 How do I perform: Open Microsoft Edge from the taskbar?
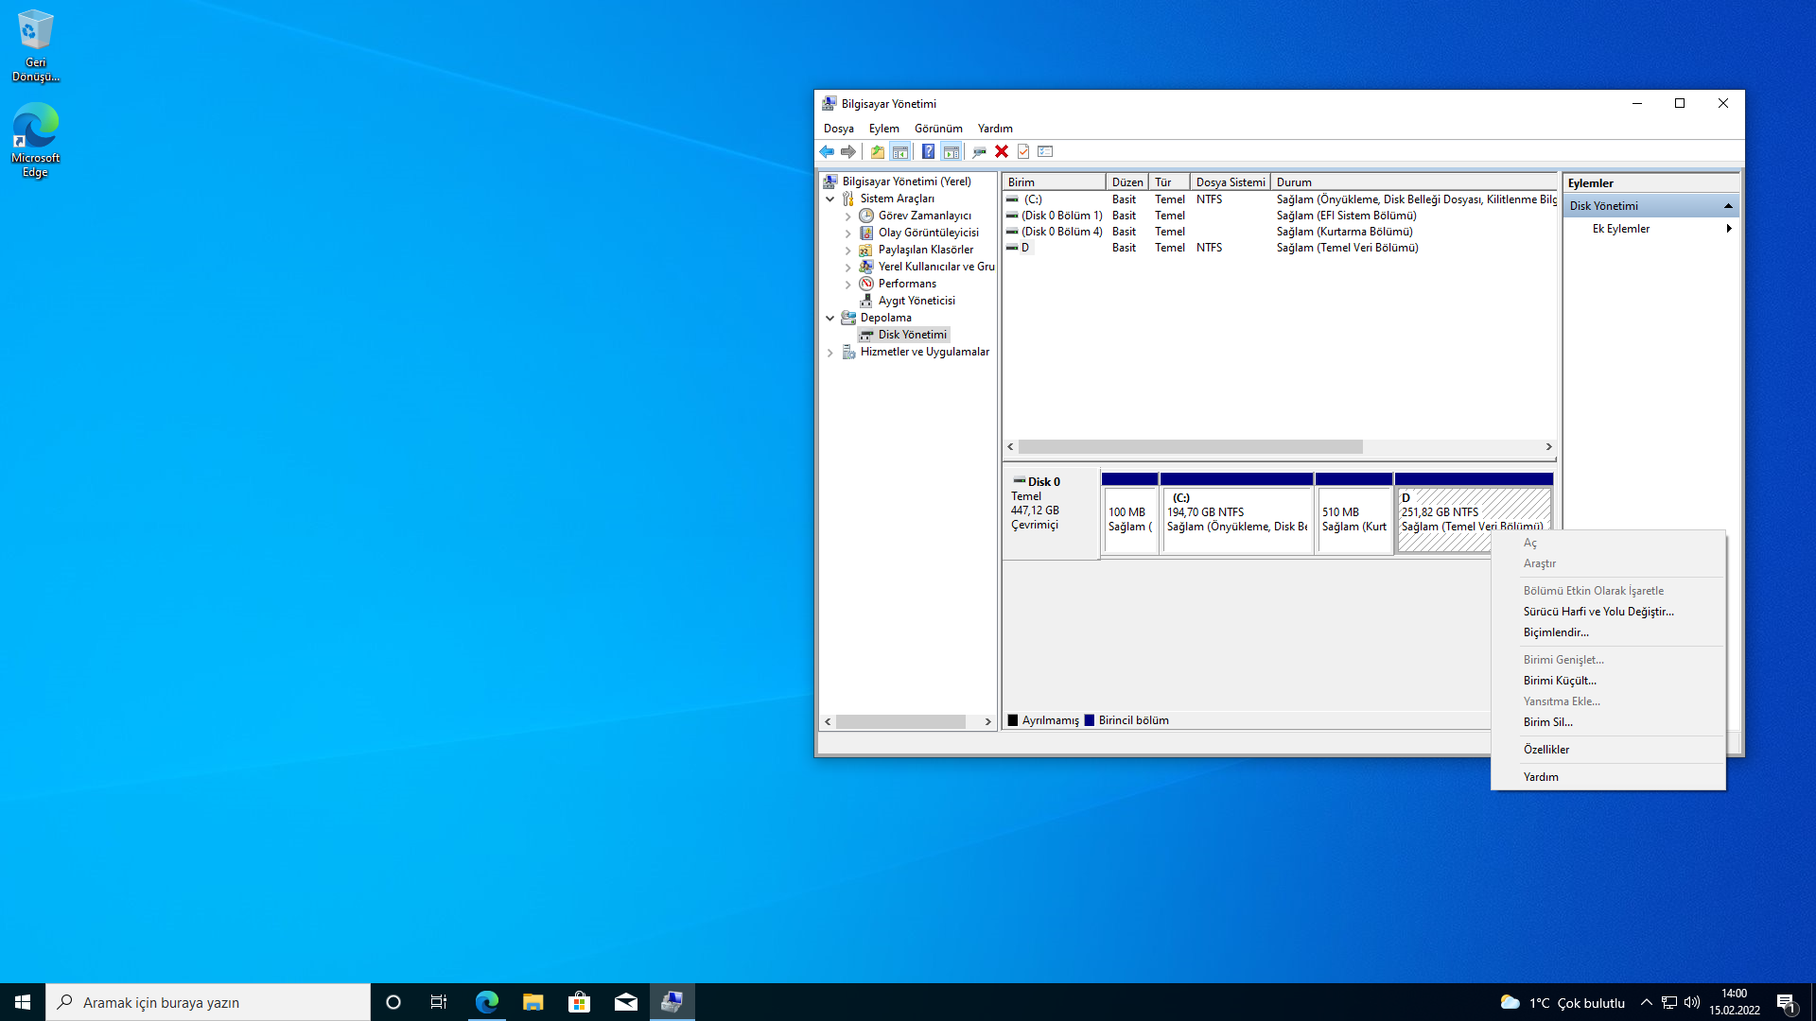point(486,1002)
